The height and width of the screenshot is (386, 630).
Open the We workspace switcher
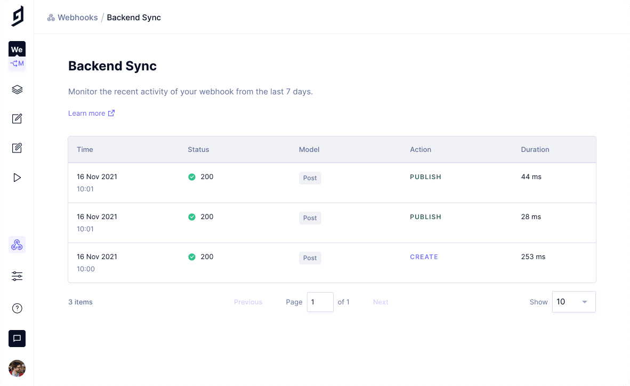(x=17, y=49)
